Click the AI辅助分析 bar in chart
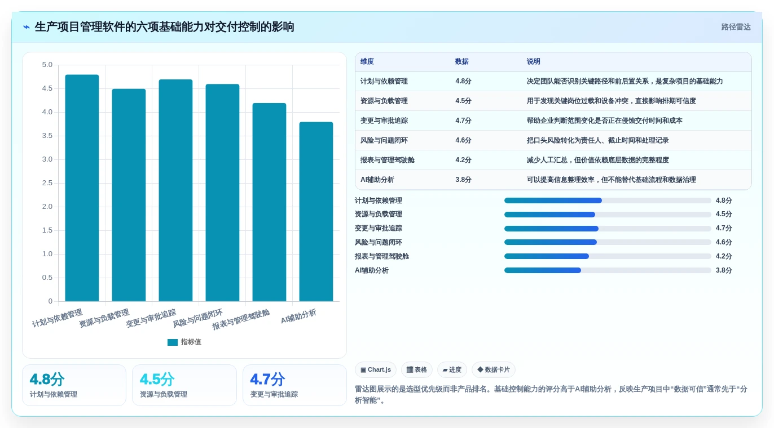This screenshot has height=428, width=774. tap(316, 212)
